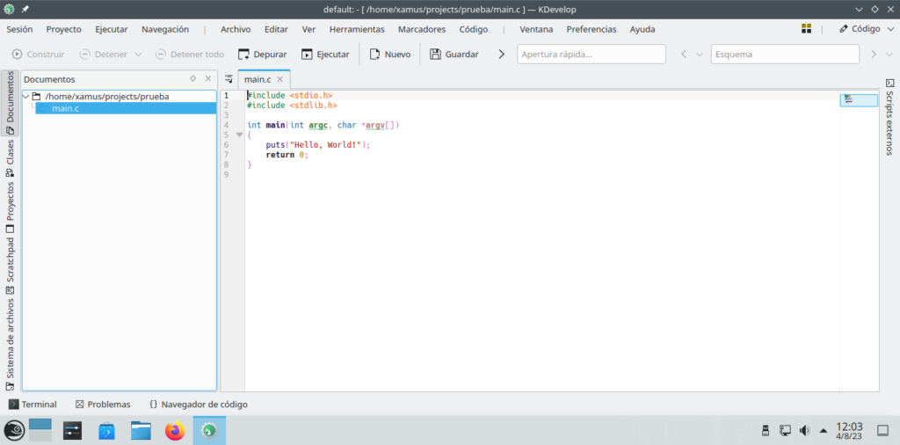The image size is (900, 445).
Task: Open the Preferencias menu
Action: click(x=592, y=29)
